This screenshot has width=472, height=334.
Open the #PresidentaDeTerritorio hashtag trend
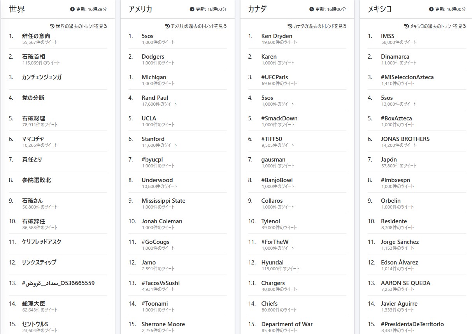coord(412,324)
